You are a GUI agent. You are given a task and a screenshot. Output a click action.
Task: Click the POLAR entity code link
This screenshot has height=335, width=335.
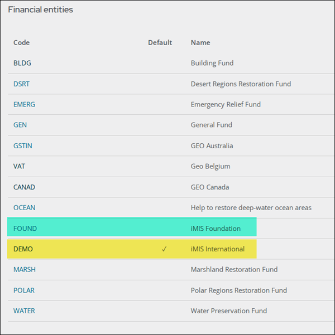point(24,290)
